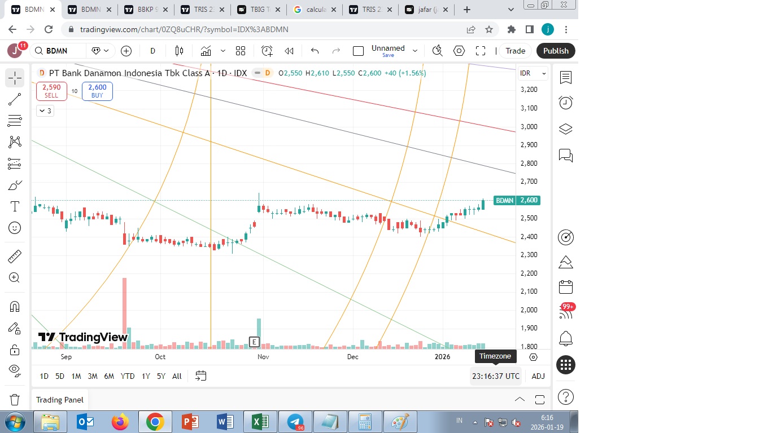
Task: Set date range to 3M
Action: point(93,376)
